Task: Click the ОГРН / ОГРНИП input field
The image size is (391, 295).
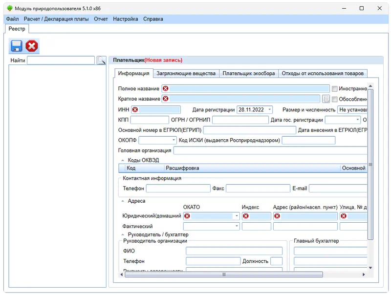Action: (240, 120)
